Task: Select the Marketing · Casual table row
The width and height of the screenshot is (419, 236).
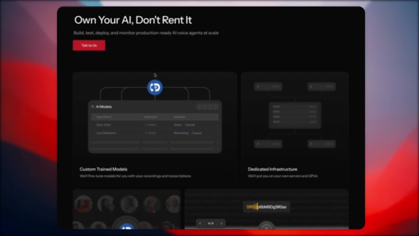Action: point(155,133)
